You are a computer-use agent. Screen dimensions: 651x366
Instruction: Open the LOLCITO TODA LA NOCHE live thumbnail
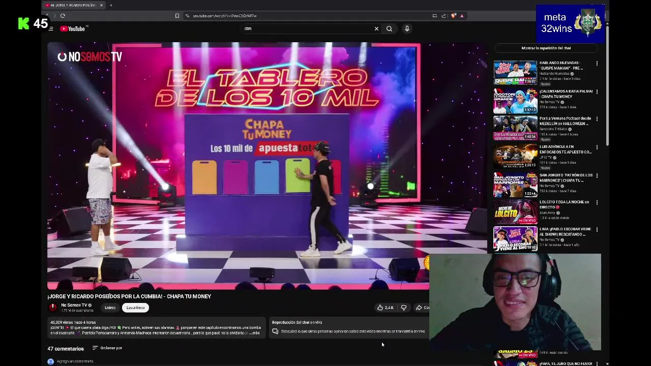[x=515, y=211]
